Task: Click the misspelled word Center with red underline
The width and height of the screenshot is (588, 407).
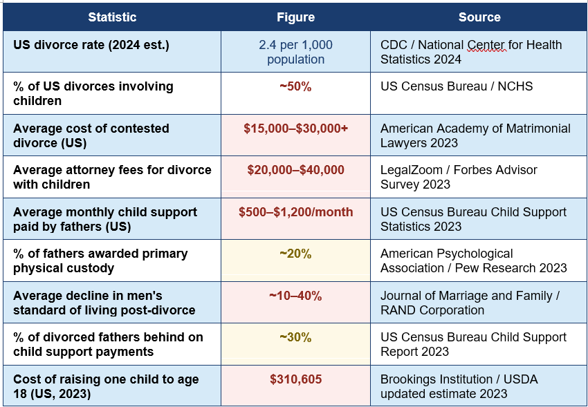Action: [487, 45]
